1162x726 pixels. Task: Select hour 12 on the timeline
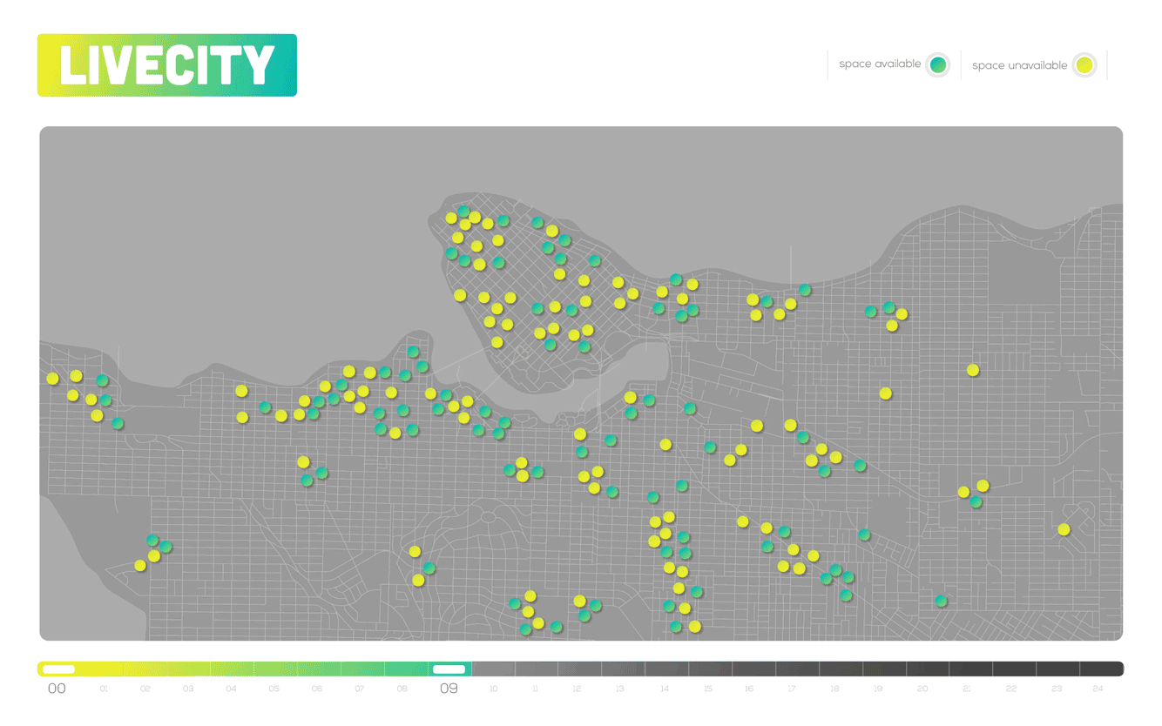[x=577, y=689]
